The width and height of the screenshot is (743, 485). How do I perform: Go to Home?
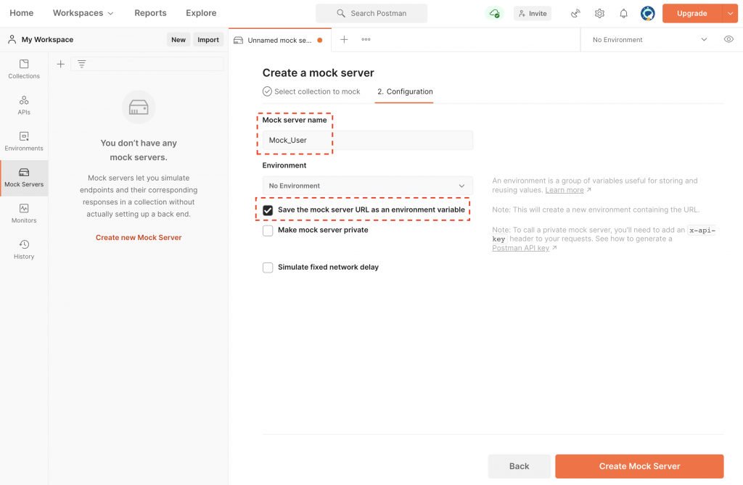(21, 13)
